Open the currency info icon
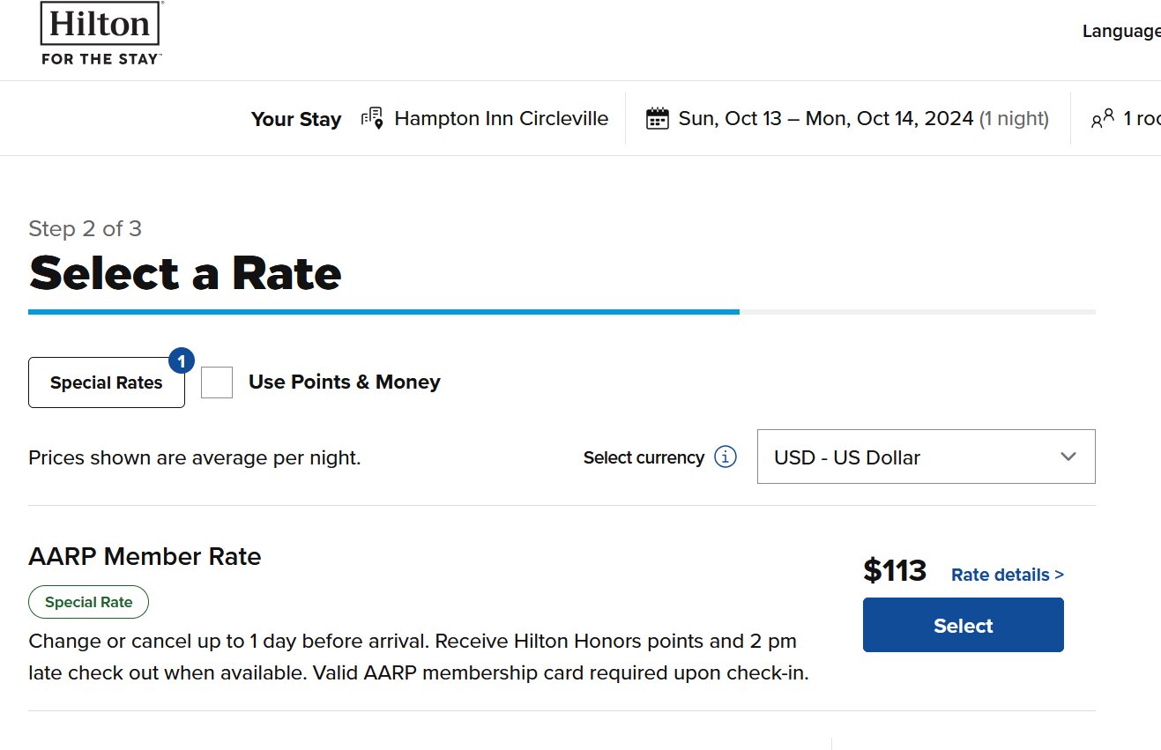 726,457
